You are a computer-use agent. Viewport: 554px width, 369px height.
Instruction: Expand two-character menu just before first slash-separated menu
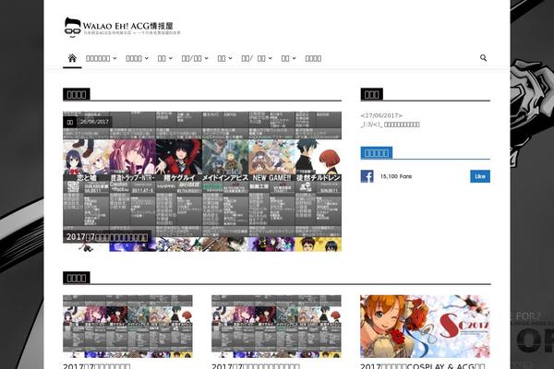[x=165, y=59]
